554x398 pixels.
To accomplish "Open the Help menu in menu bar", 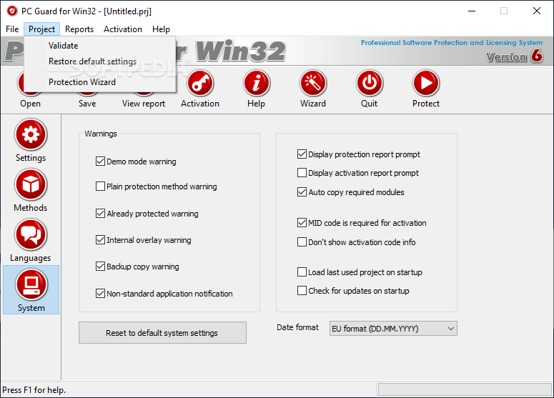I will coord(161,29).
